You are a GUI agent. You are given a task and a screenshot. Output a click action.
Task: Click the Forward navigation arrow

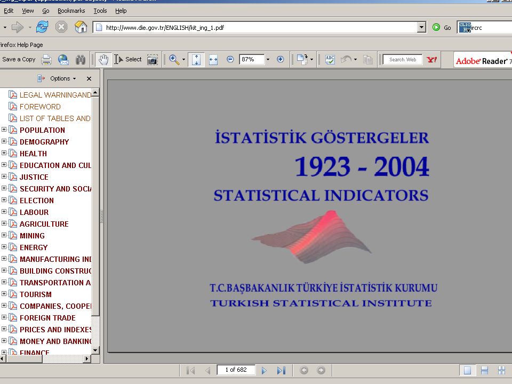click(x=17, y=27)
